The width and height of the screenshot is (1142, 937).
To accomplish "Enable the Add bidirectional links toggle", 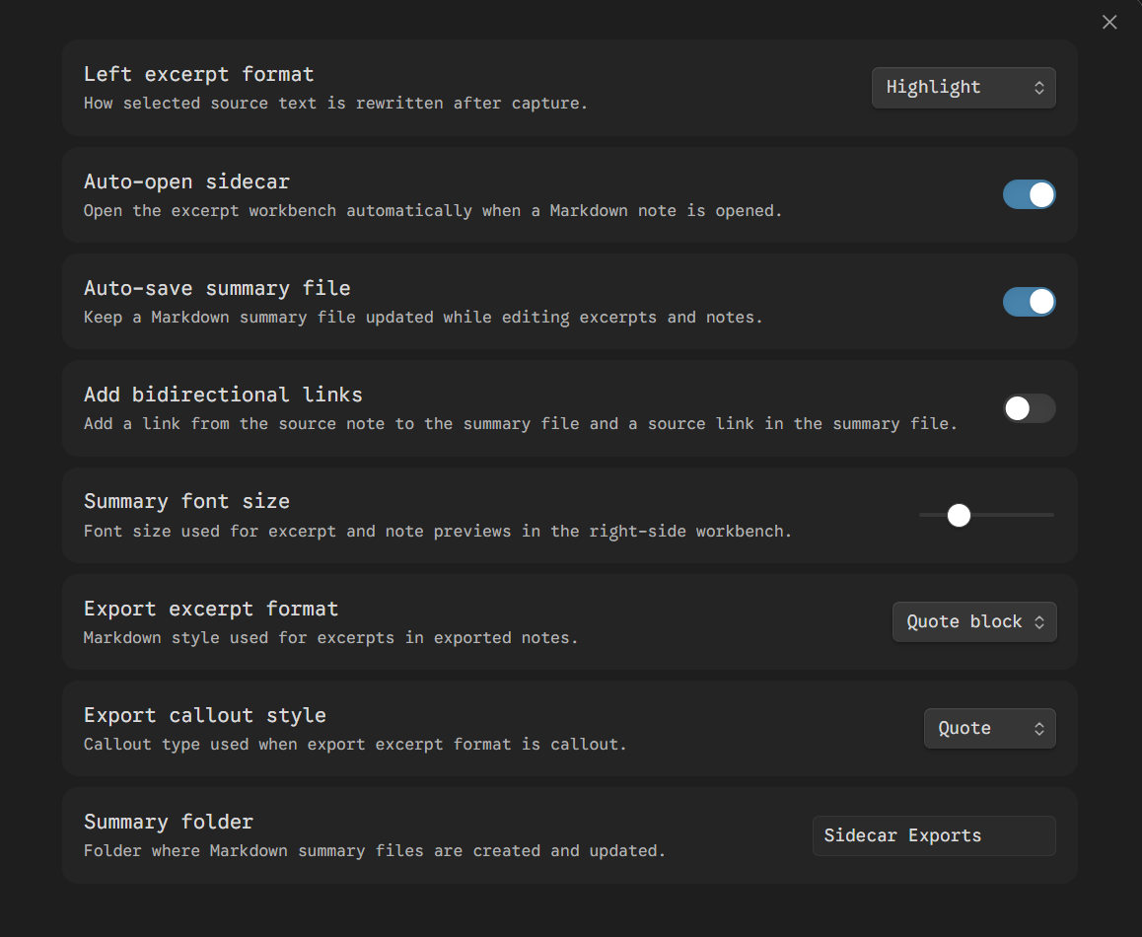I will pos(1030,408).
